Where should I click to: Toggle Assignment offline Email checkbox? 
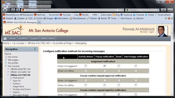(119, 71)
